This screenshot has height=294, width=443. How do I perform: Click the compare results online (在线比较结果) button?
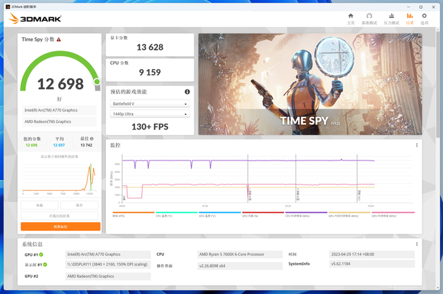pyautogui.click(x=60, y=216)
